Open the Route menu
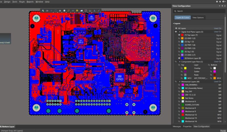 click(x=22, y=2)
